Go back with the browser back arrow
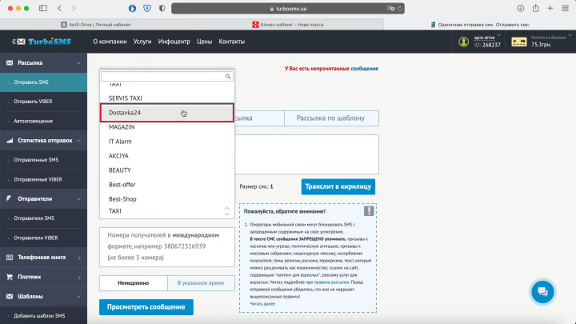 point(59,8)
